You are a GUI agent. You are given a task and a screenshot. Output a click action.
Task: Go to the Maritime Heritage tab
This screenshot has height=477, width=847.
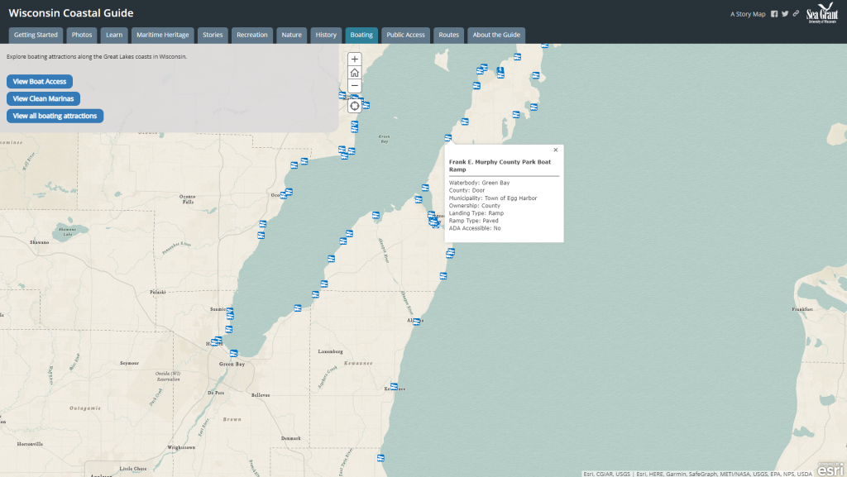163,35
